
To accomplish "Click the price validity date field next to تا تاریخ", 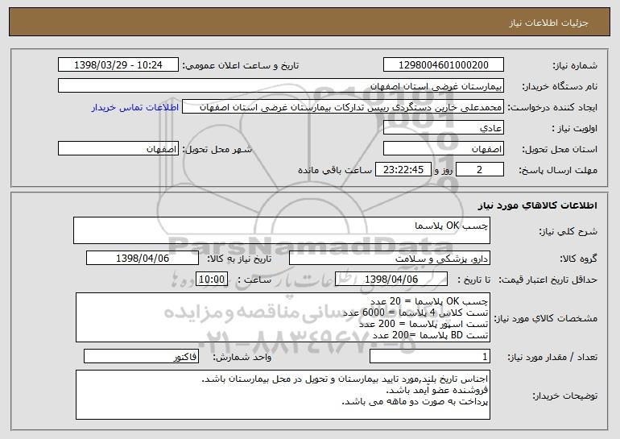I will click(x=391, y=280).
